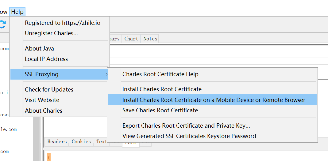Select About Java menu item
Image resolution: width=328 pixels, height=161 pixels.
pyautogui.click(x=39, y=48)
